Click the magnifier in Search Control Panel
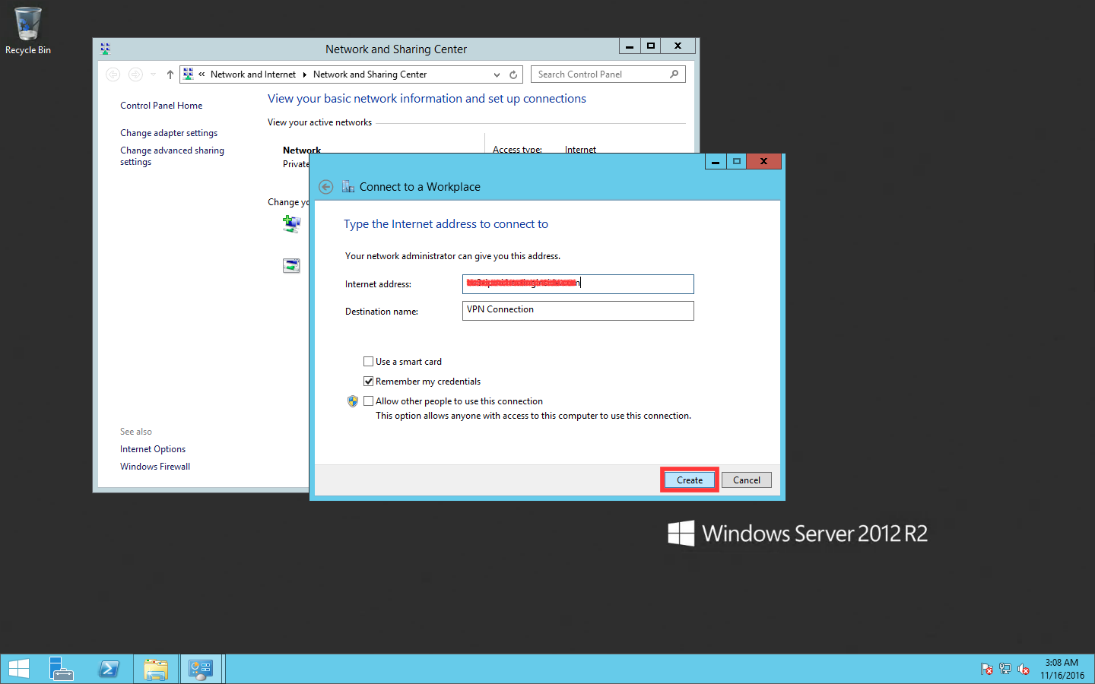 click(674, 74)
